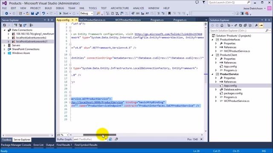
Task: Switch to the IWCFProductService.cs tab
Action: 92,20
